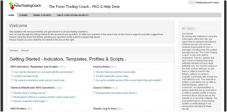The height and width of the screenshot is (112, 227).
Task: Open the Clients Log In Area category
Action: (105, 109)
